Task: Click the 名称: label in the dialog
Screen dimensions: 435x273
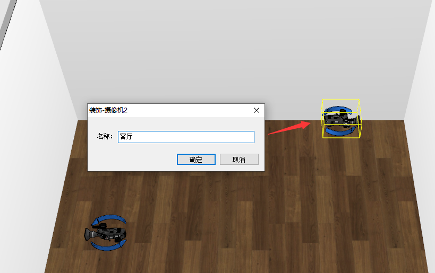Action: click(105, 137)
